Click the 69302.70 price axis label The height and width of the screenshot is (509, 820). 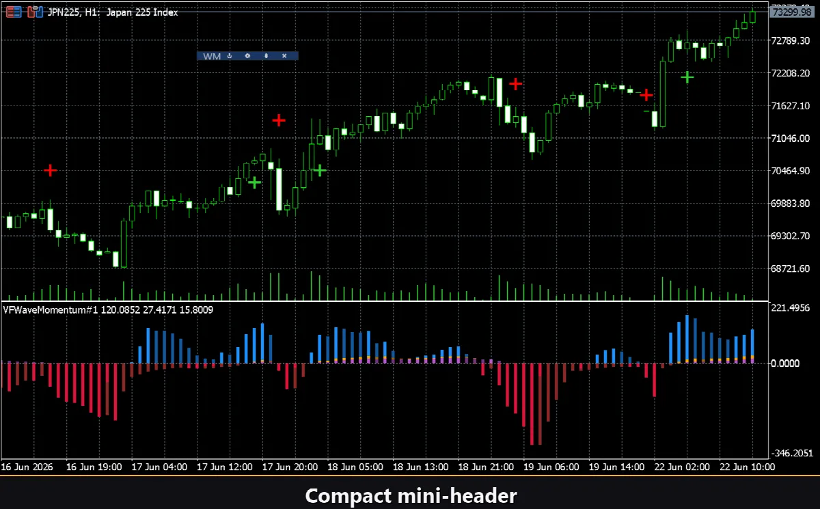(791, 236)
